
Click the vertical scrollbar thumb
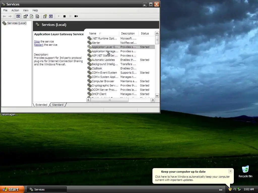coord(157,40)
